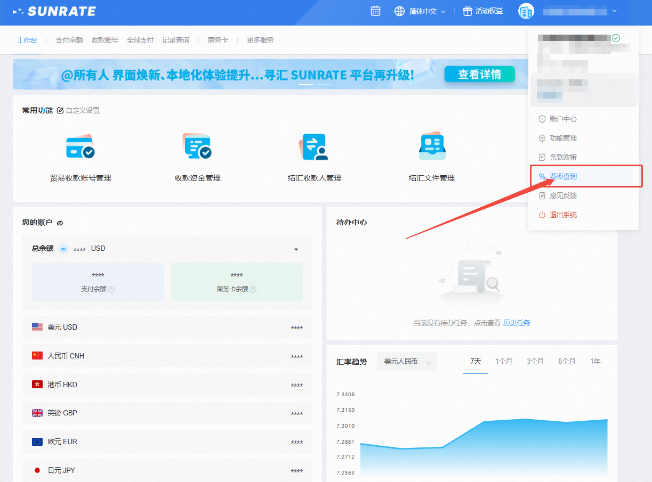Open 贸易收款账号管理 shortcut icon
The height and width of the screenshot is (482, 652).
point(80,148)
